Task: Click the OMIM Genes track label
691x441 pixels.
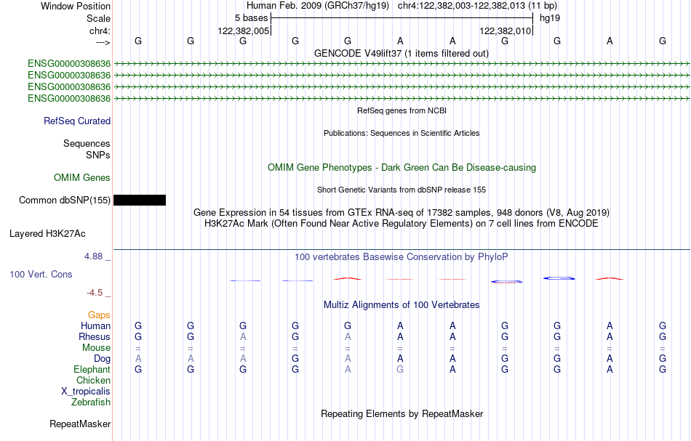Action: 82,177
